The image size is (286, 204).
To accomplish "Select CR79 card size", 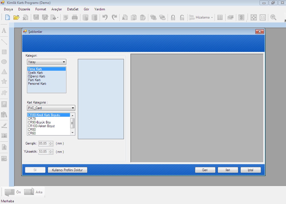I will (x=49, y=119).
